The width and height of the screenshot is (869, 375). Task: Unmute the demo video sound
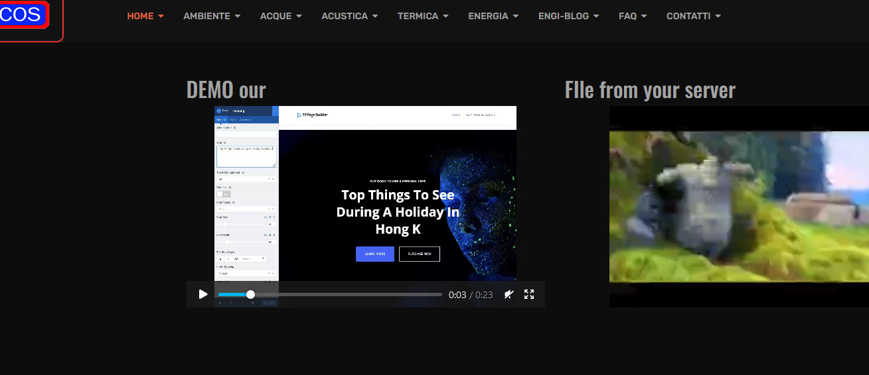[509, 294]
